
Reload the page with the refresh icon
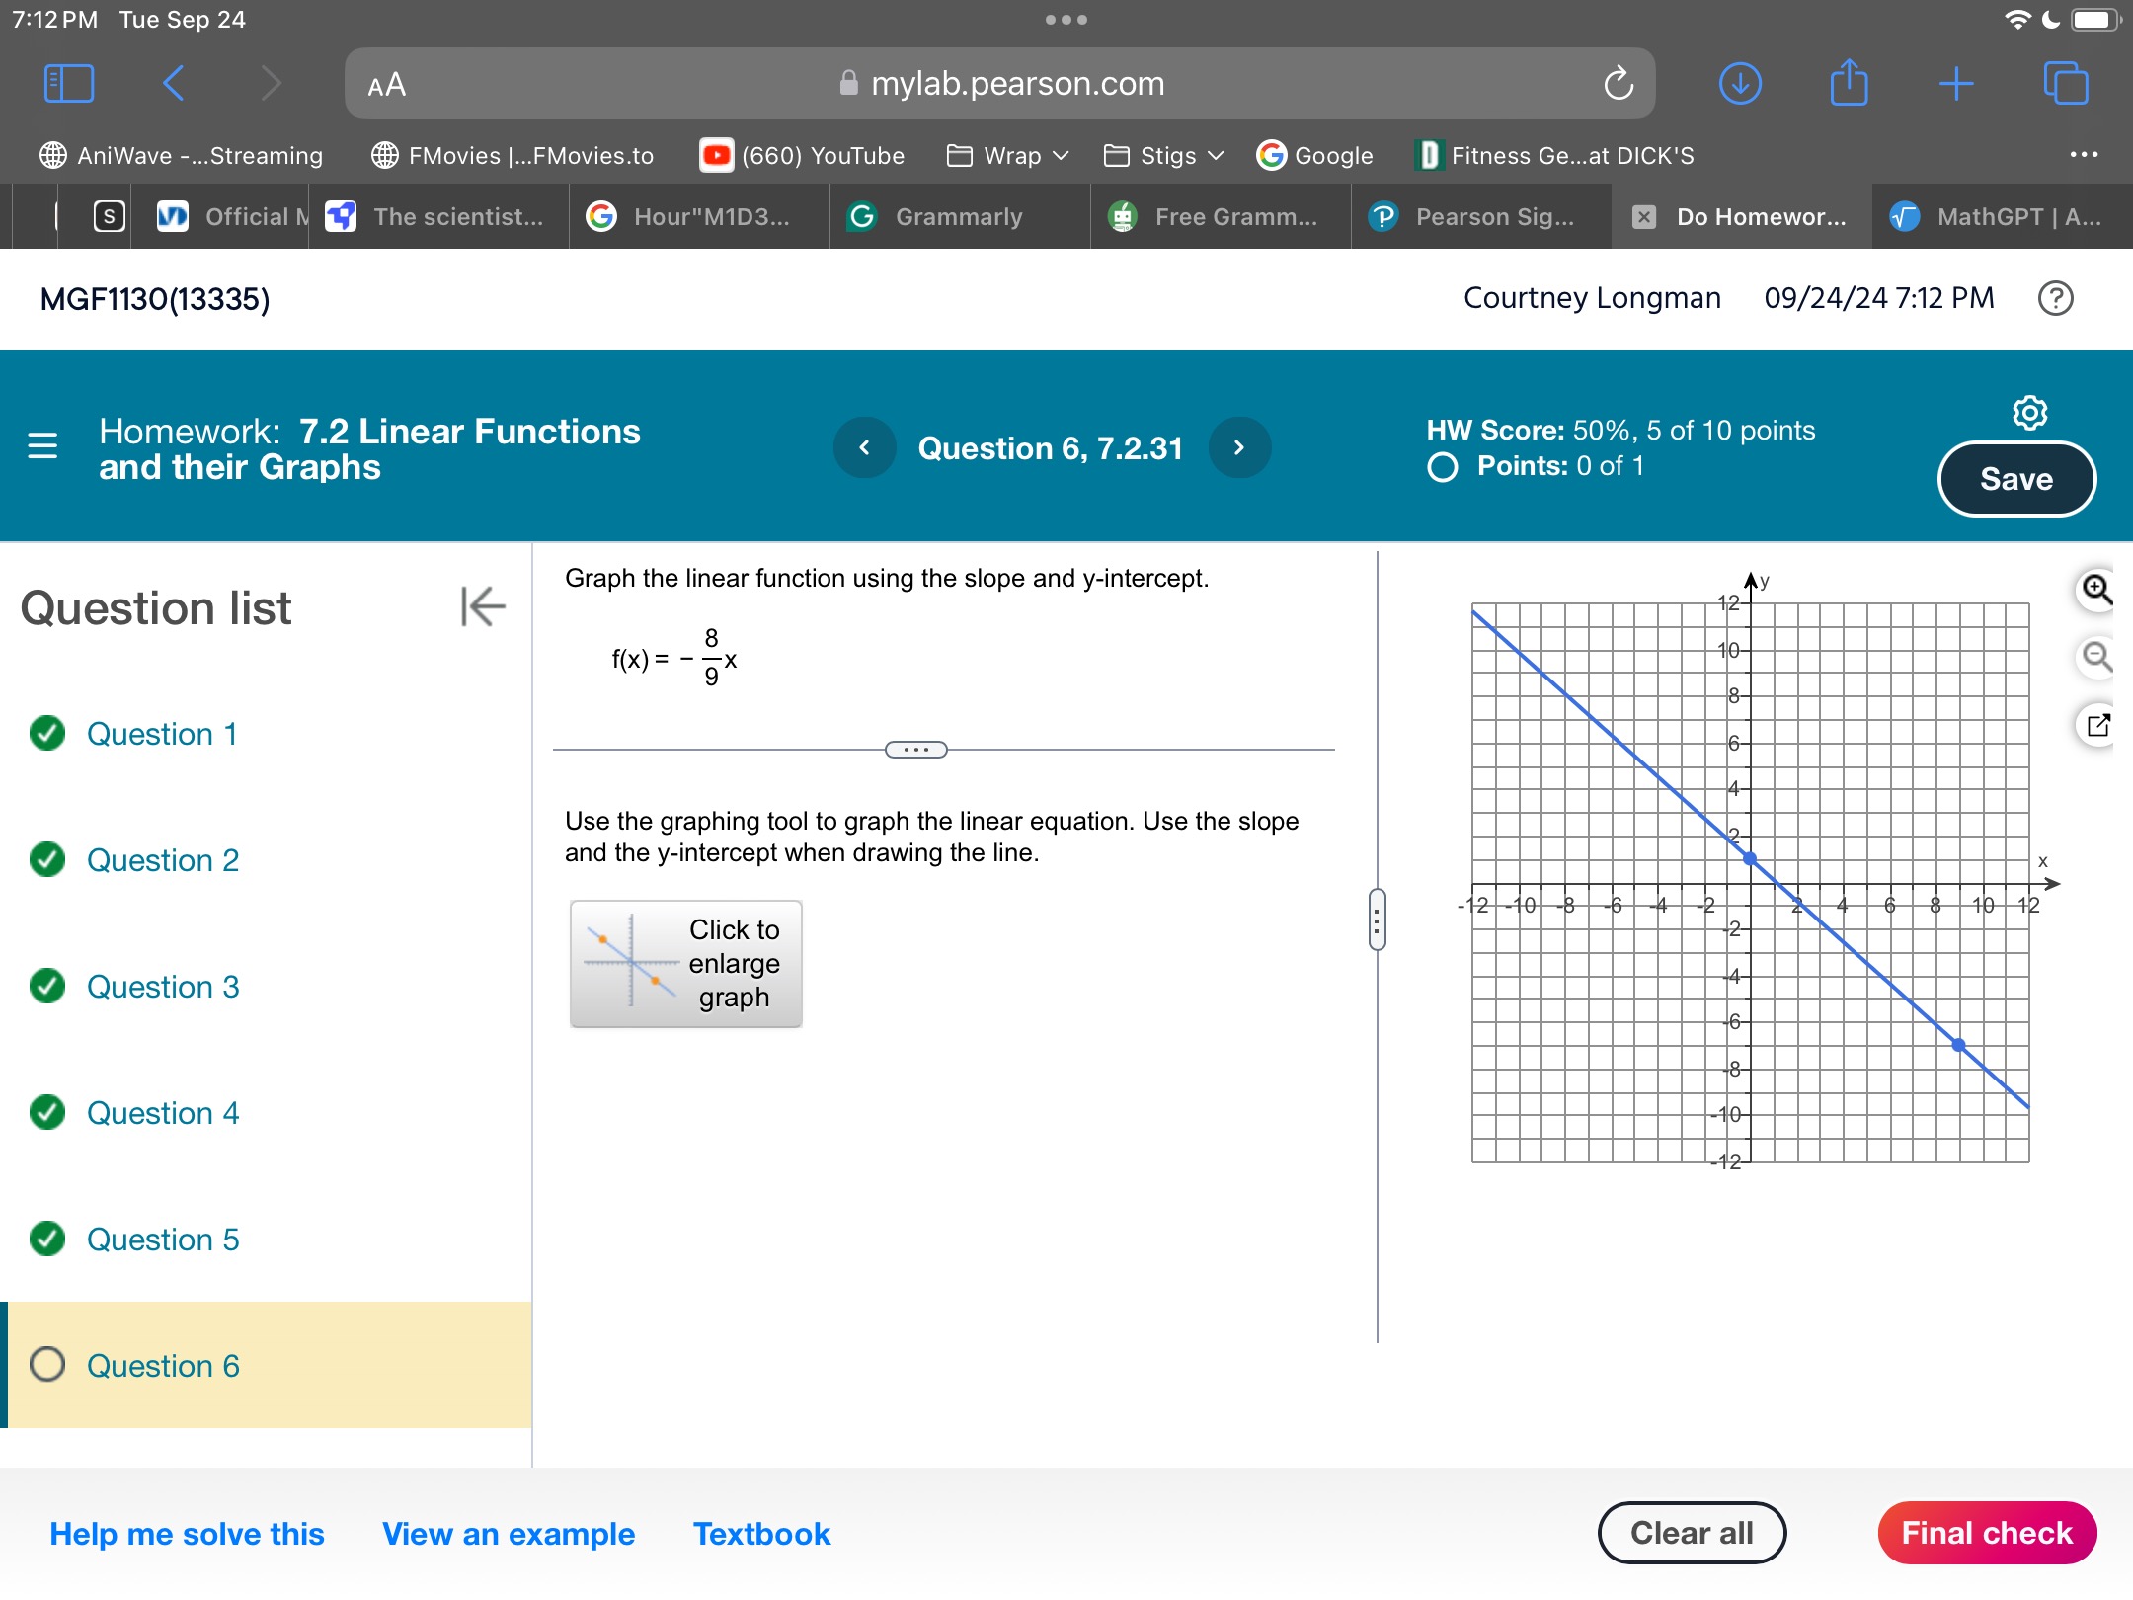coord(1618,84)
